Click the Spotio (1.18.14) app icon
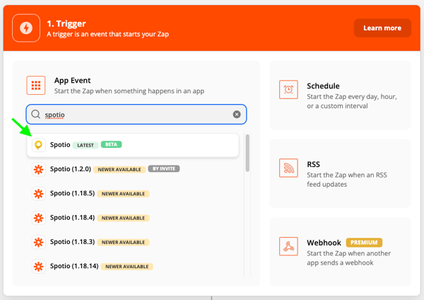The width and height of the screenshot is (424, 300). pyautogui.click(x=39, y=267)
